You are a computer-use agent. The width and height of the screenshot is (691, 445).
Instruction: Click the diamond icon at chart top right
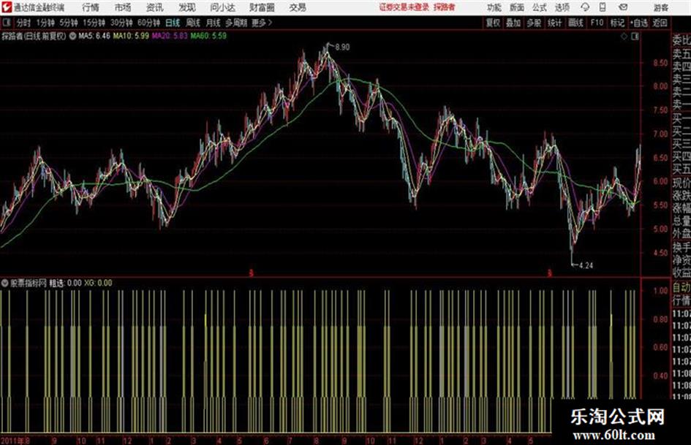point(624,37)
